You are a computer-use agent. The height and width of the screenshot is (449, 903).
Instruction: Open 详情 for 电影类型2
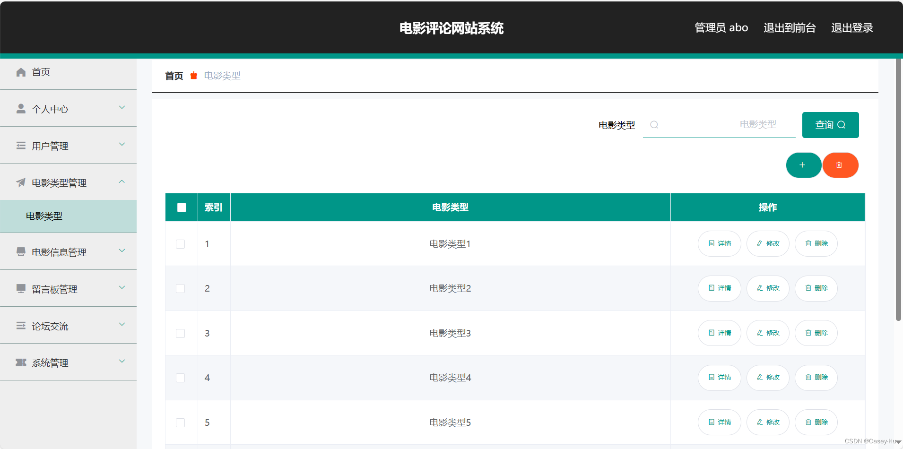coord(719,288)
